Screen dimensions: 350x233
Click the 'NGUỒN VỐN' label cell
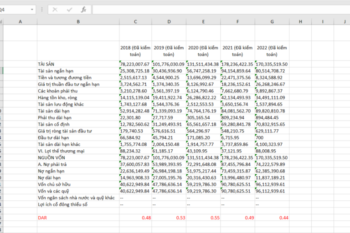[x=51, y=157]
